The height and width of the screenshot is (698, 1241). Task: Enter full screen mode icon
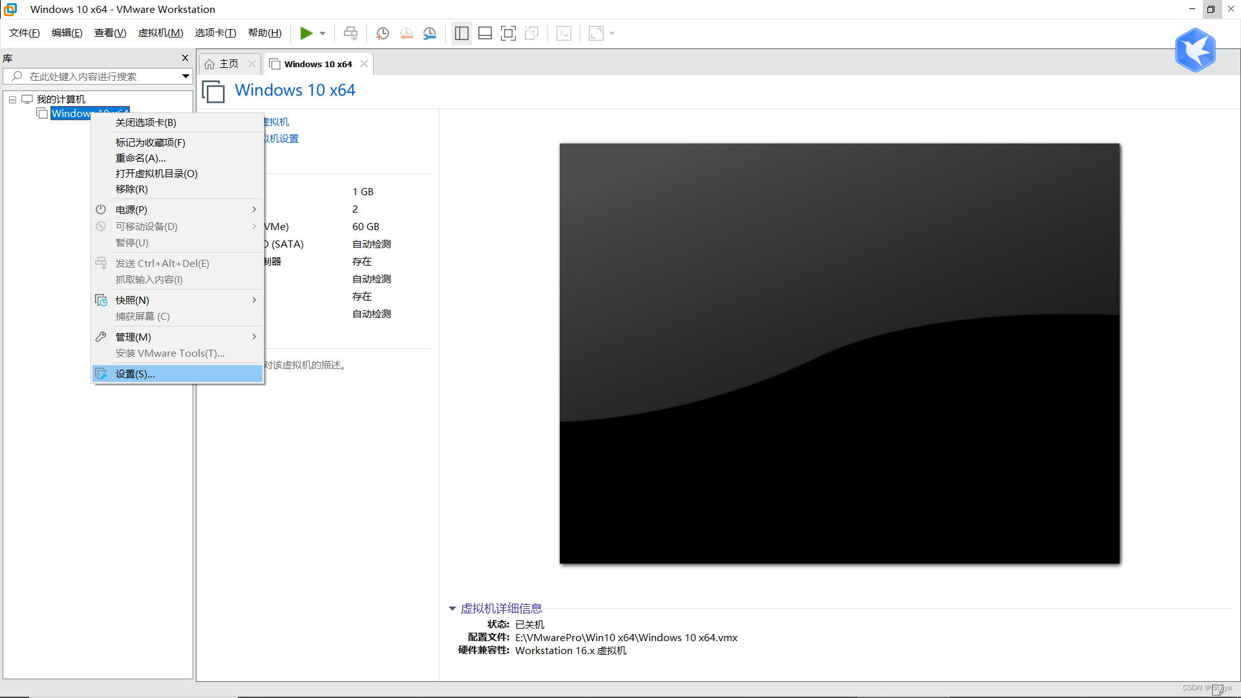(x=509, y=33)
